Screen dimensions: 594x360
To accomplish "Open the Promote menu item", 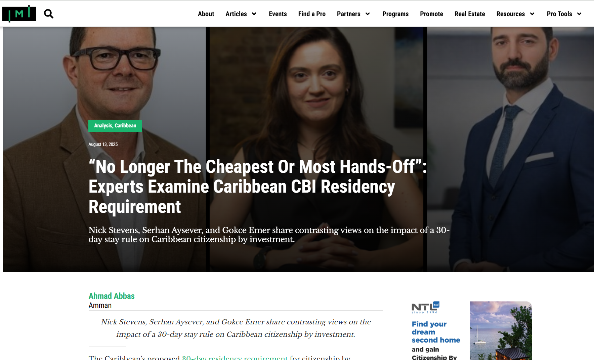I will pos(431,14).
